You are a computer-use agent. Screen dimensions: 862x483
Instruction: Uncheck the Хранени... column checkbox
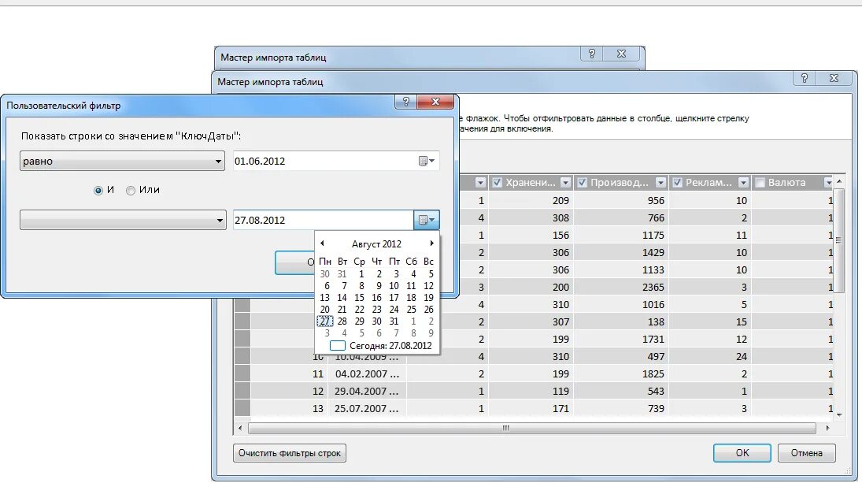(497, 183)
